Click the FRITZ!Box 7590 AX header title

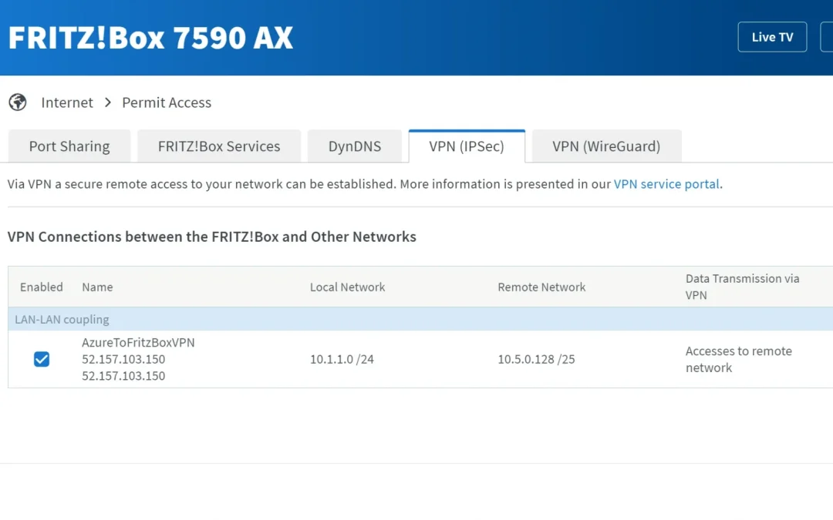click(x=151, y=38)
